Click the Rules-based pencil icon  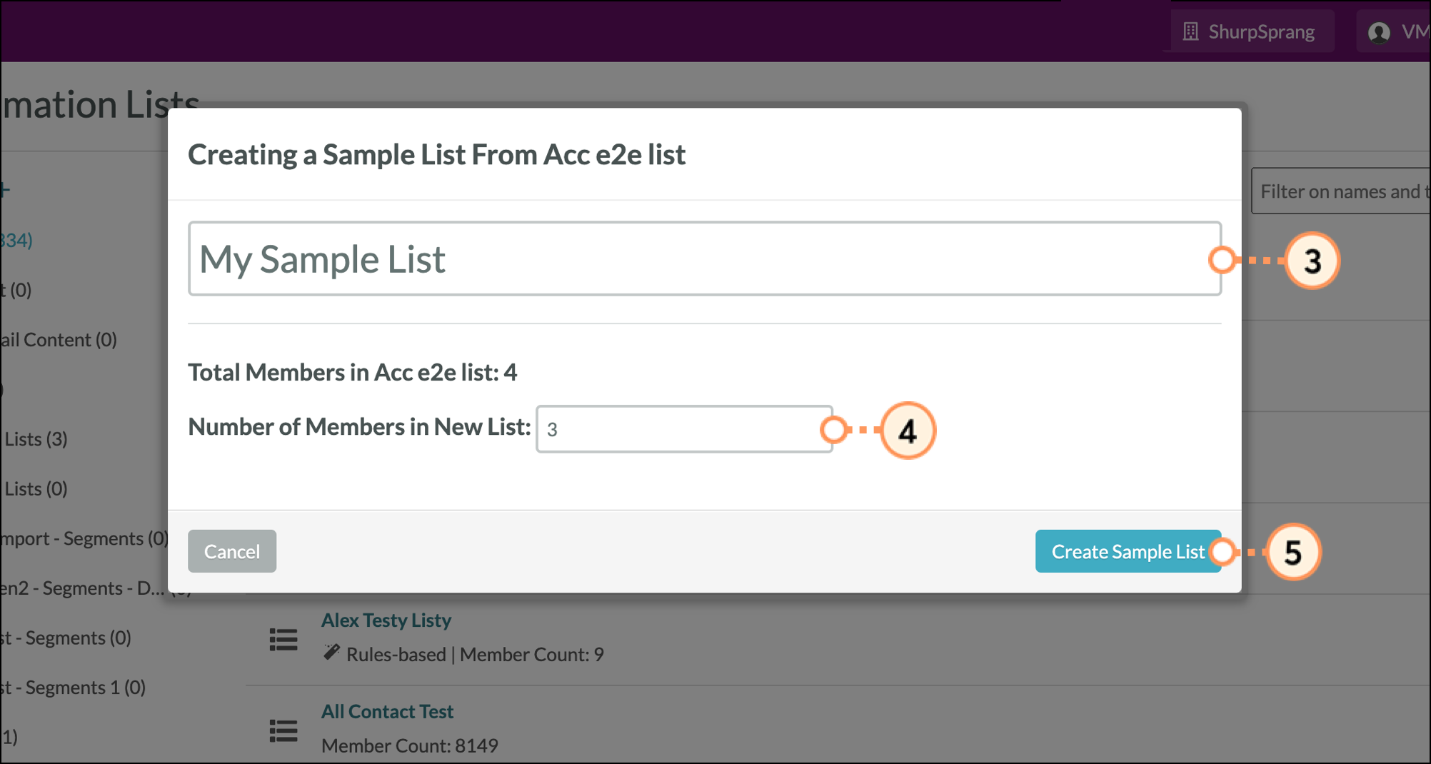[331, 653]
